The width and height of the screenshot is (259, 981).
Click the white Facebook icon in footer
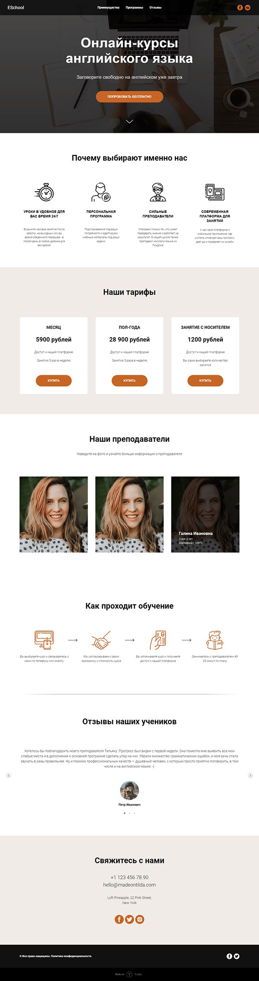(x=230, y=956)
